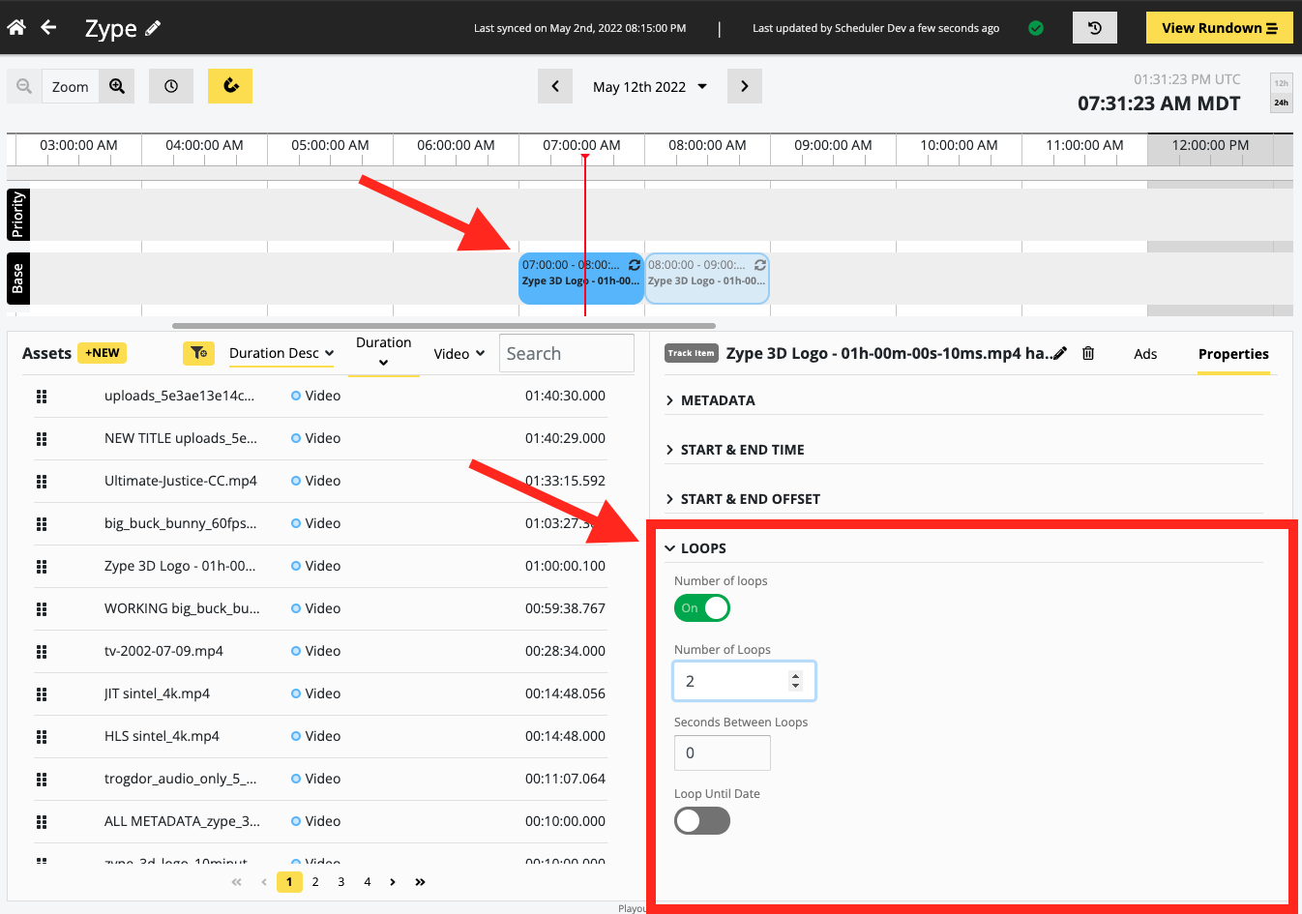Open the Video type filter dropdown
The height and width of the screenshot is (914, 1302).
(x=459, y=354)
